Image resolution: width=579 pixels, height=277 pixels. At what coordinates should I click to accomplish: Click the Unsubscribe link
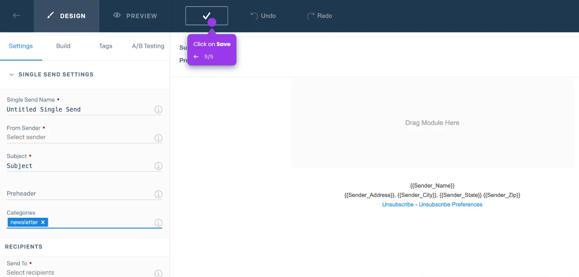398,204
